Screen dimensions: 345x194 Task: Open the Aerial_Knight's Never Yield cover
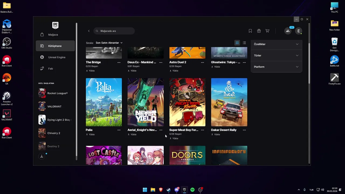146,102
